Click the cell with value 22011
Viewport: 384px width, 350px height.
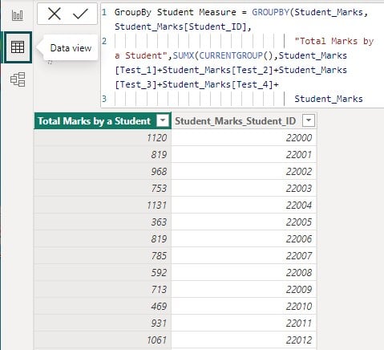coord(244,324)
